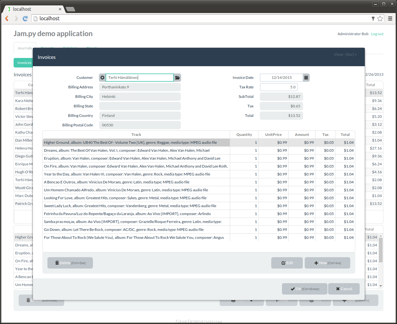Click the Billing Postal Code field
The width and height of the screenshot is (397, 324).
[140, 125]
